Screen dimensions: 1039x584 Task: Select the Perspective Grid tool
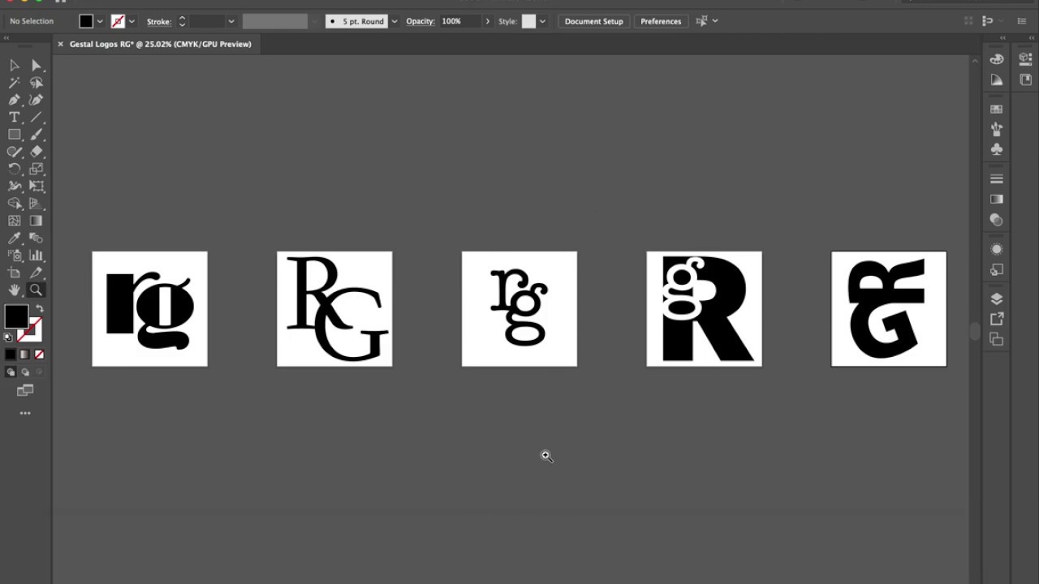tap(37, 204)
